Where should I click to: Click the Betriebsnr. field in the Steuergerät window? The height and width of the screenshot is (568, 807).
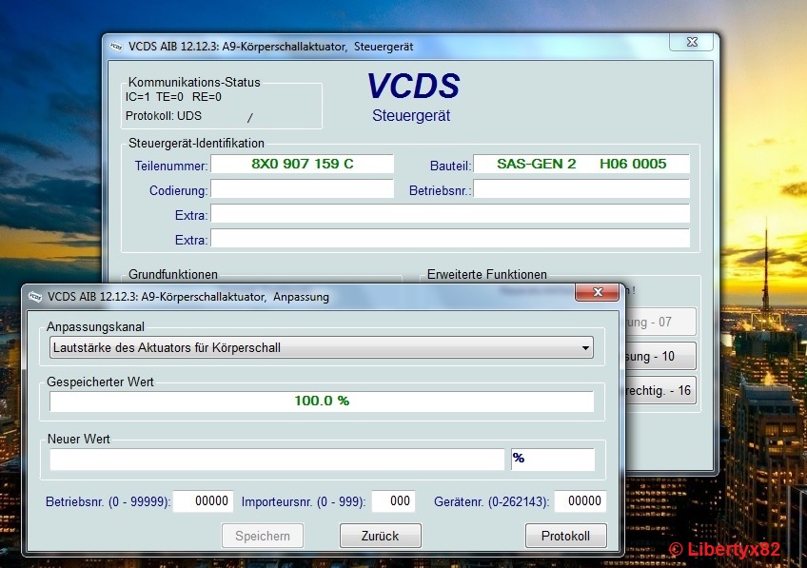click(x=581, y=188)
